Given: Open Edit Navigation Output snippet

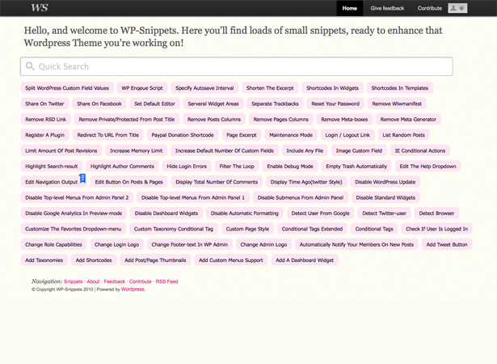Looking at the screenshot, I should point(52,182).
